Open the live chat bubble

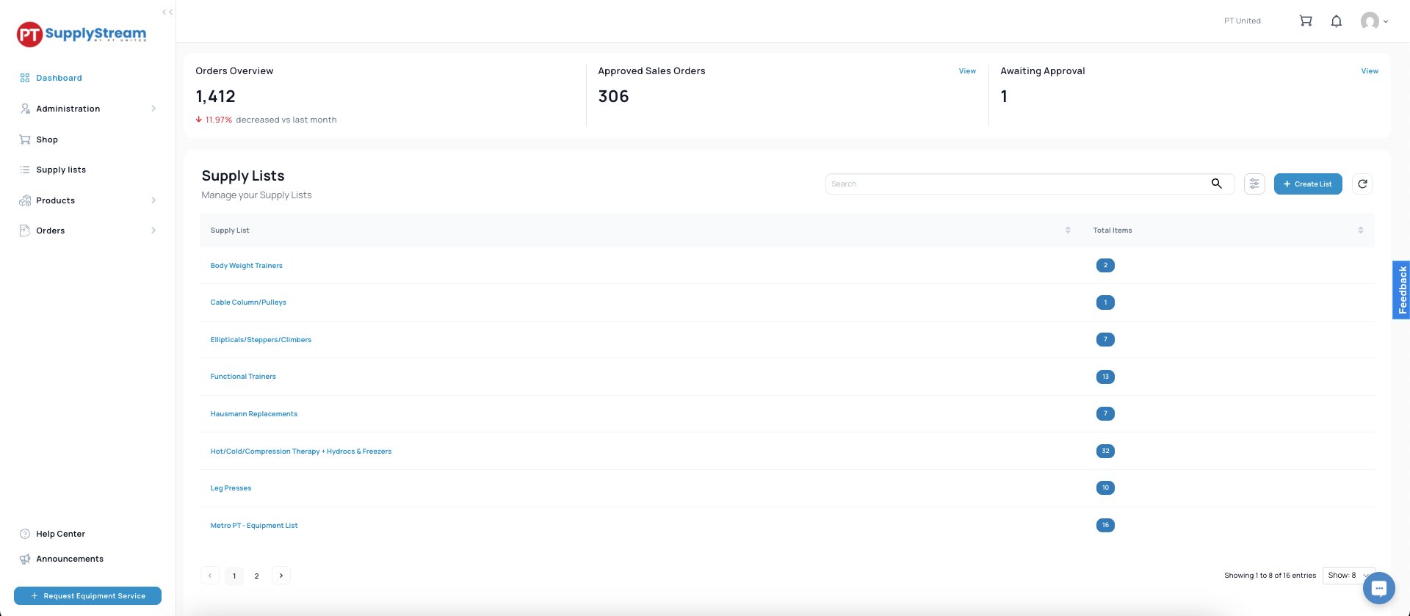pyautogui.click(x=1378, y=588)
